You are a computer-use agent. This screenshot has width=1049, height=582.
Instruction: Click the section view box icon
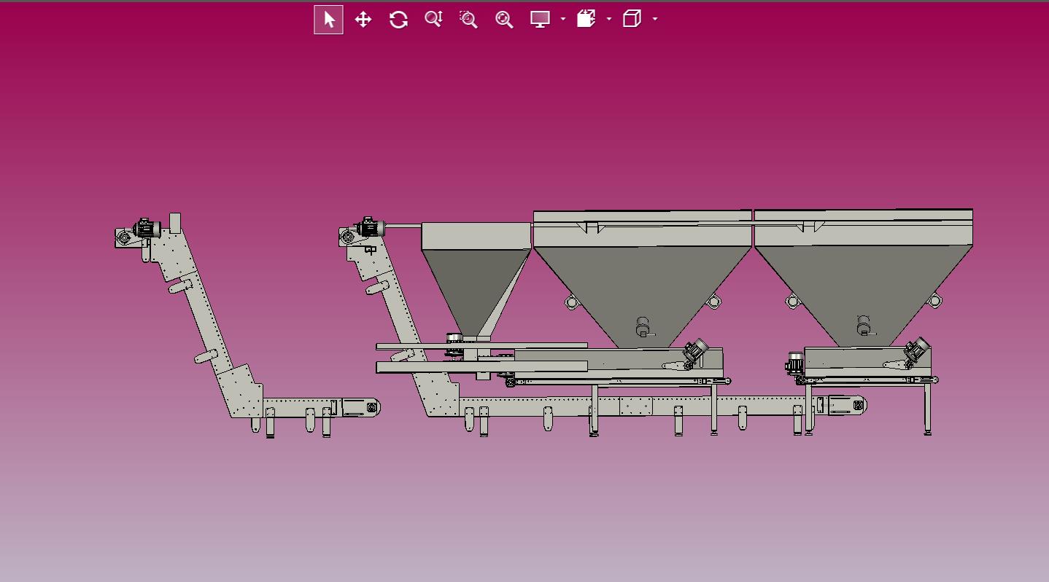[x=587, y=20]
